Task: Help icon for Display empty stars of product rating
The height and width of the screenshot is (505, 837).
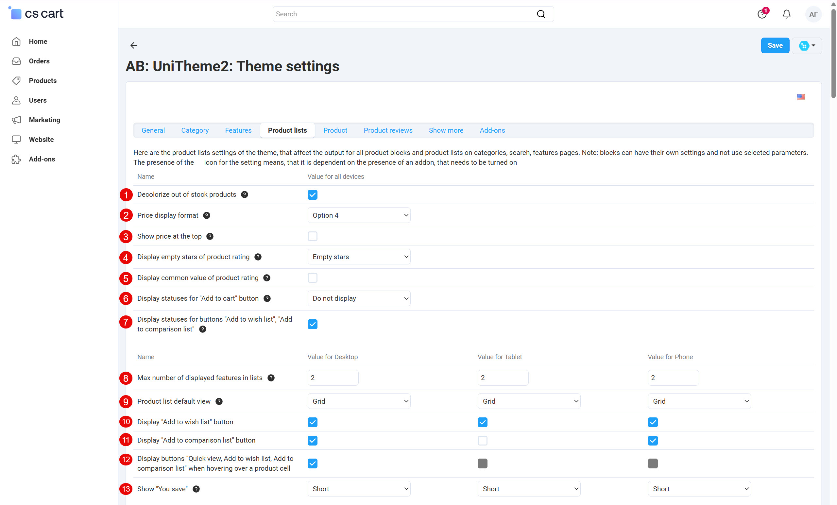Action: [258, 257]
